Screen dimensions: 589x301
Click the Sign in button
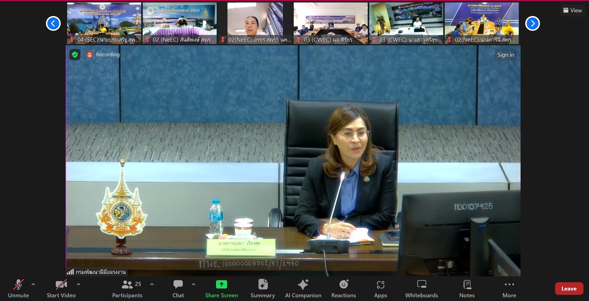tap(505, 55)
